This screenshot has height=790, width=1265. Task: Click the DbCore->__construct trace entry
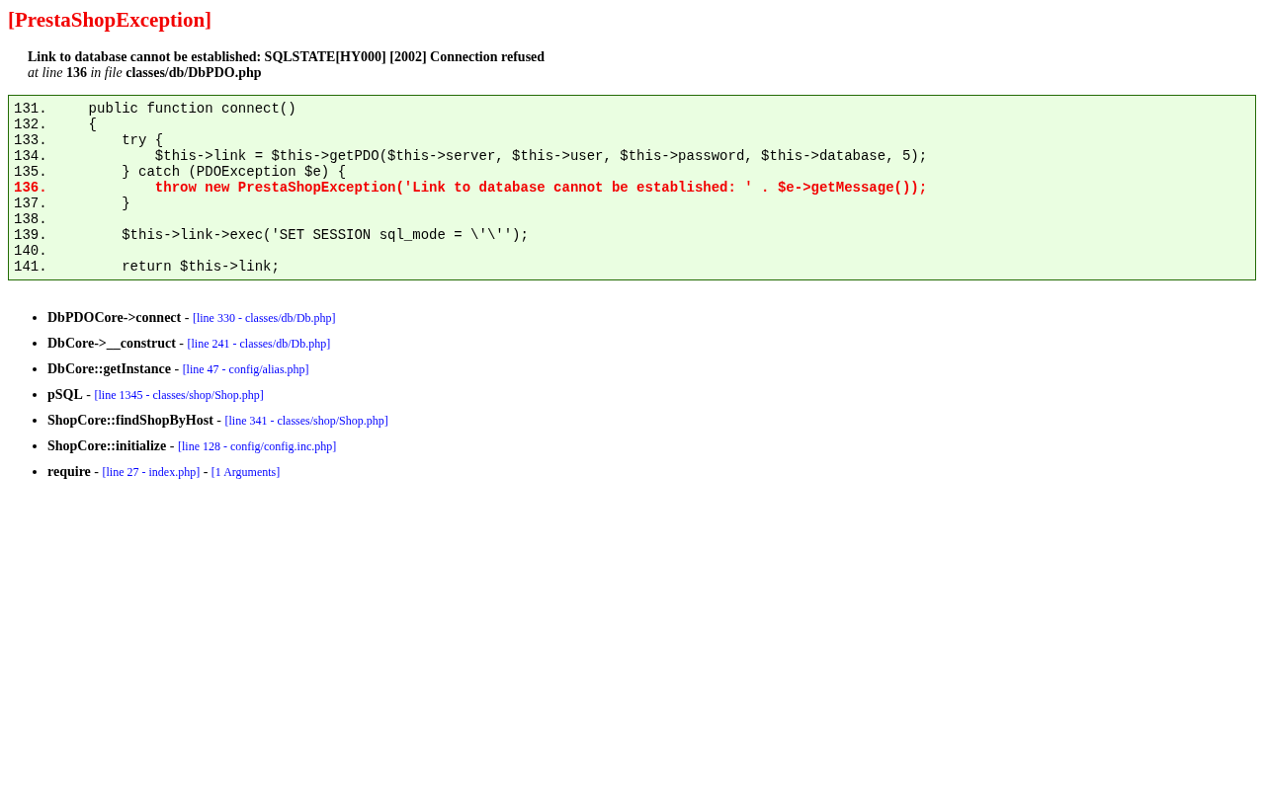[x=112, y=344]
